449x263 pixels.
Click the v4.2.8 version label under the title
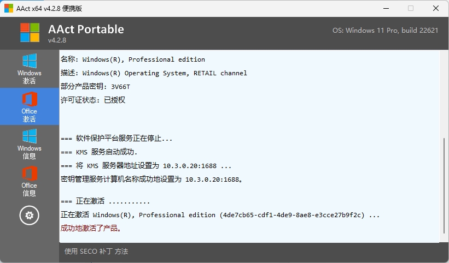[x=57, y=40]
